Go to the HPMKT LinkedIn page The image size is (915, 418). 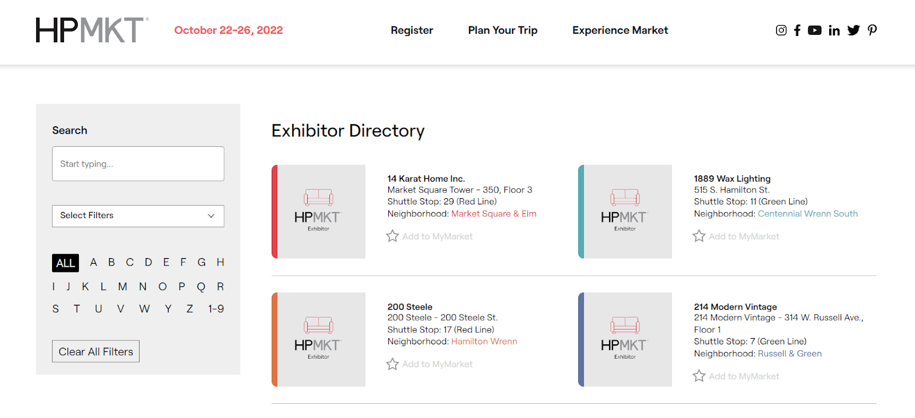pyautogui.click(x=834, y=30)
